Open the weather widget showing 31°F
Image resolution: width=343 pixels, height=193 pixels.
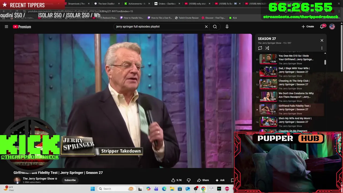(9, 189)
